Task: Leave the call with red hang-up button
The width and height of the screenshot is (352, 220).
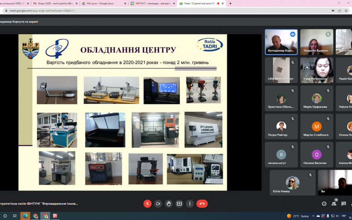Action: click(202, 204)
